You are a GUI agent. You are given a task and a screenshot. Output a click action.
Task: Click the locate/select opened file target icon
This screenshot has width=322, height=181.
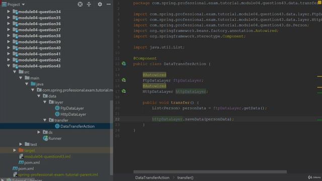tap(80, 4)
